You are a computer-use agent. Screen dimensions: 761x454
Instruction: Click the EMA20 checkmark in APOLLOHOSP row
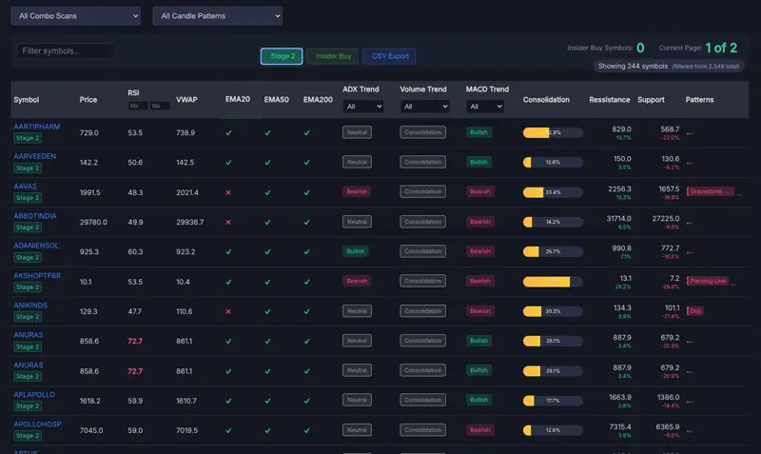click(x=228, y=431)
